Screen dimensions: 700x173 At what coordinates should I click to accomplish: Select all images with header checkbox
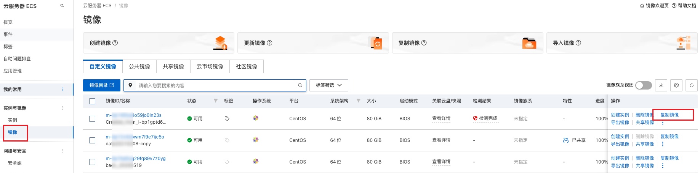pyautogui.click(x=92, y=101)
